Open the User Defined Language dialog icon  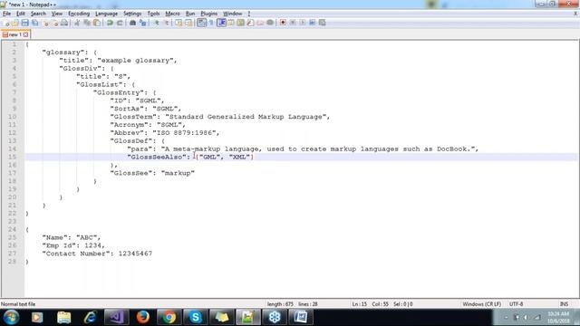point(230,23)
